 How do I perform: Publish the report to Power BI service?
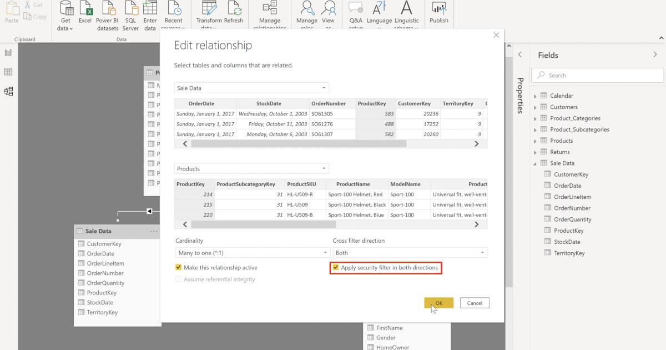point(439,14)
